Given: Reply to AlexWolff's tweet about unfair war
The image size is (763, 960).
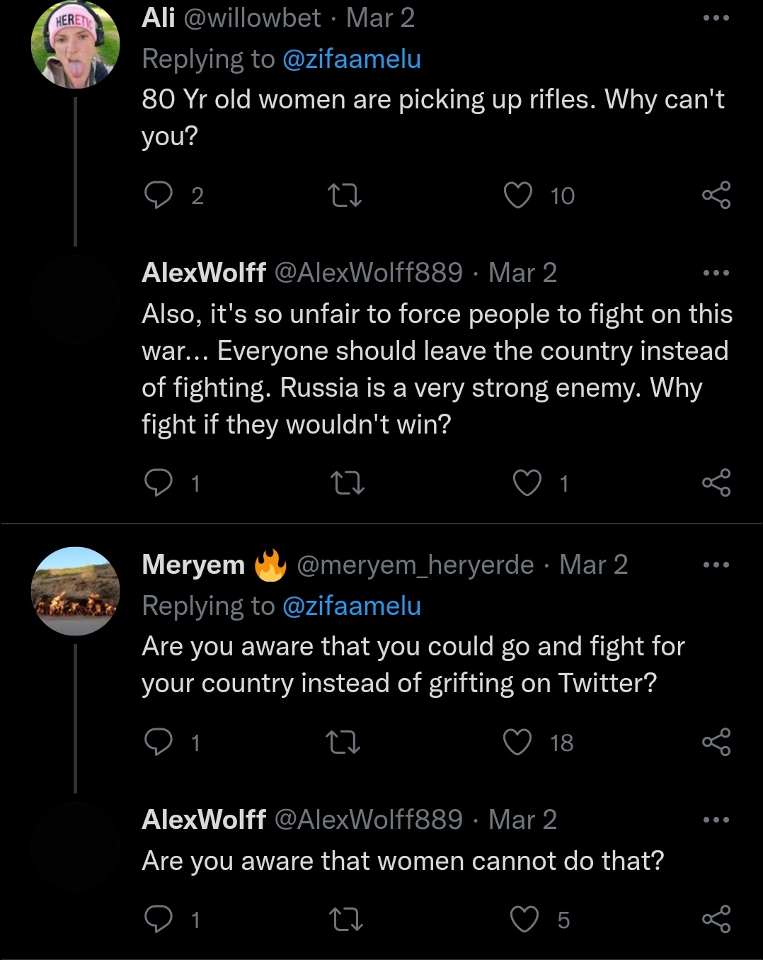Looking at the screenshot, I should point(159,482).
